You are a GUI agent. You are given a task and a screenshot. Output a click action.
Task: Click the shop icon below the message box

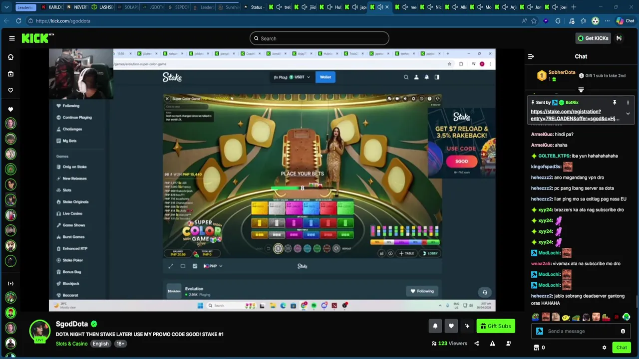[537, 348]
